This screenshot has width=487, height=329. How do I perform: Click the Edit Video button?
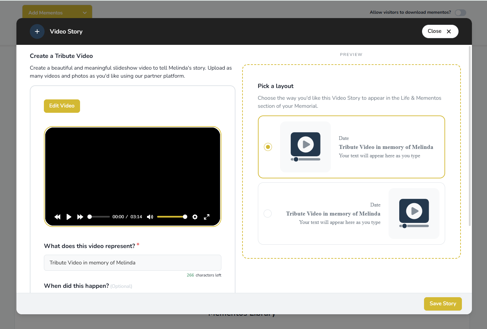tap(62, 106)
